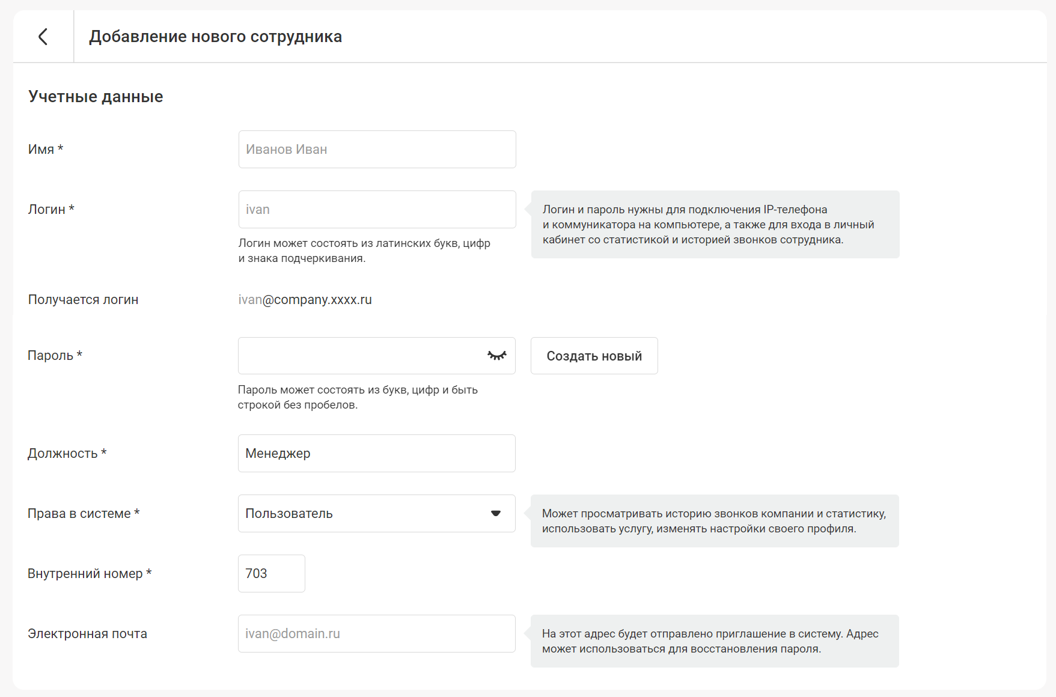Click the Имя field label
This screenshot has width=1056, height=697.
point(46,149)
